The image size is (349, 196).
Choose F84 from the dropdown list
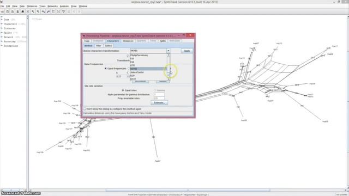[x=148, y=62]
